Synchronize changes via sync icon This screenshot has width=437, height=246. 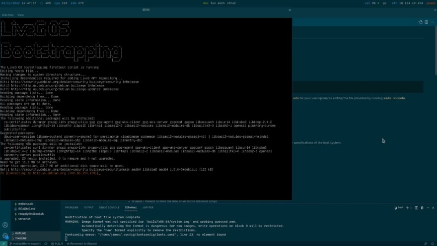click(46, 244)
